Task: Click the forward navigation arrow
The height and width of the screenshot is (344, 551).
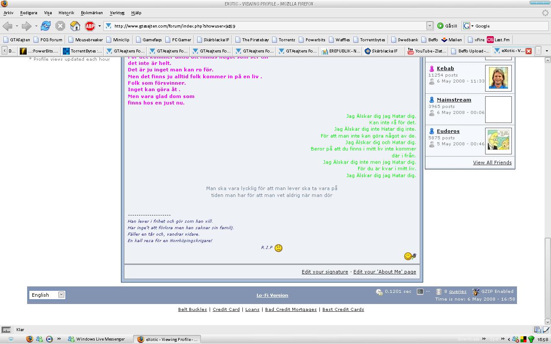Action: click(x=27, y=26)
